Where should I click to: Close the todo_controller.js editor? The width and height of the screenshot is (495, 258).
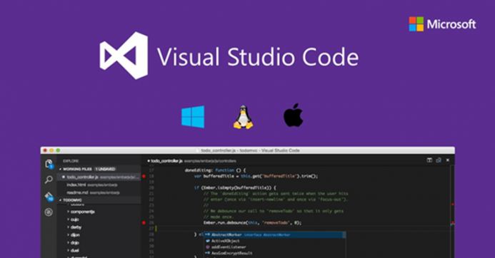pyautogui.click(x=448, y=160)
